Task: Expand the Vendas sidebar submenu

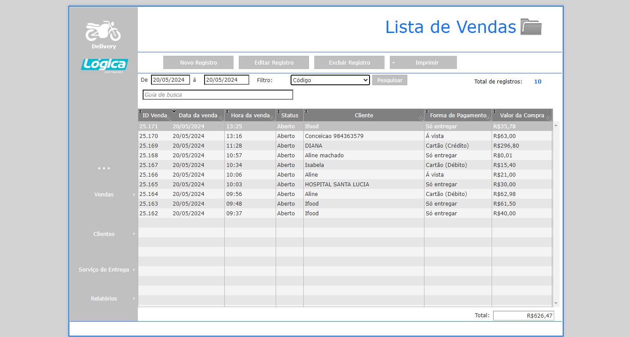Action: [x=104, y=194]
